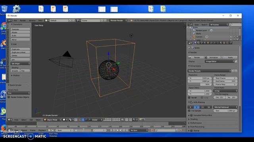254x142 pixels.
Task: Click the World item icon in outliner
Action: coord(194,34)
